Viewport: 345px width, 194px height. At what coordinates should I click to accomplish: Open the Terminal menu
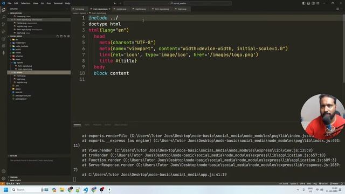click(58, 3)
